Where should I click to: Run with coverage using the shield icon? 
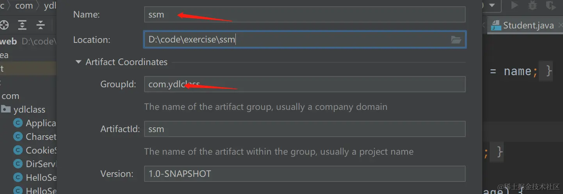click(551, 5)
